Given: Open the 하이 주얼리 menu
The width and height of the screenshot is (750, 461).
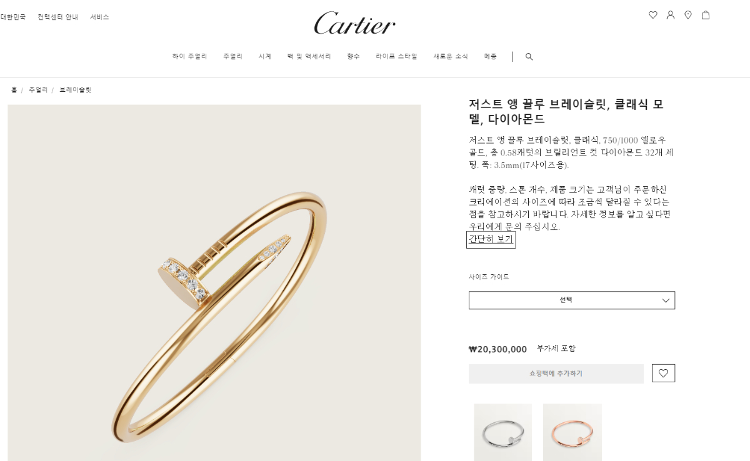Looking at the screenshot, I should pyautogui.click(x=189, y=56).
